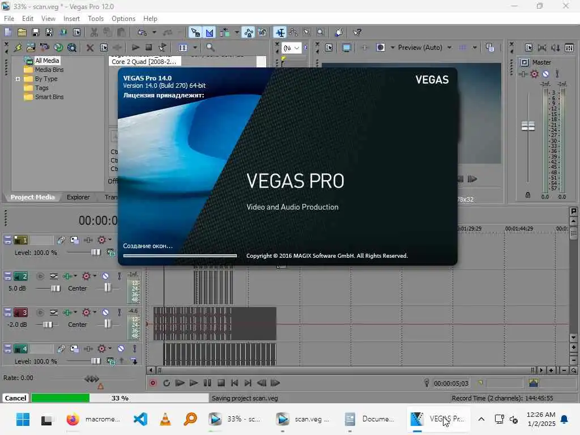Click the Master Bus FX red gear icon
Screen dimensions: 580x435
click(534, 74)
